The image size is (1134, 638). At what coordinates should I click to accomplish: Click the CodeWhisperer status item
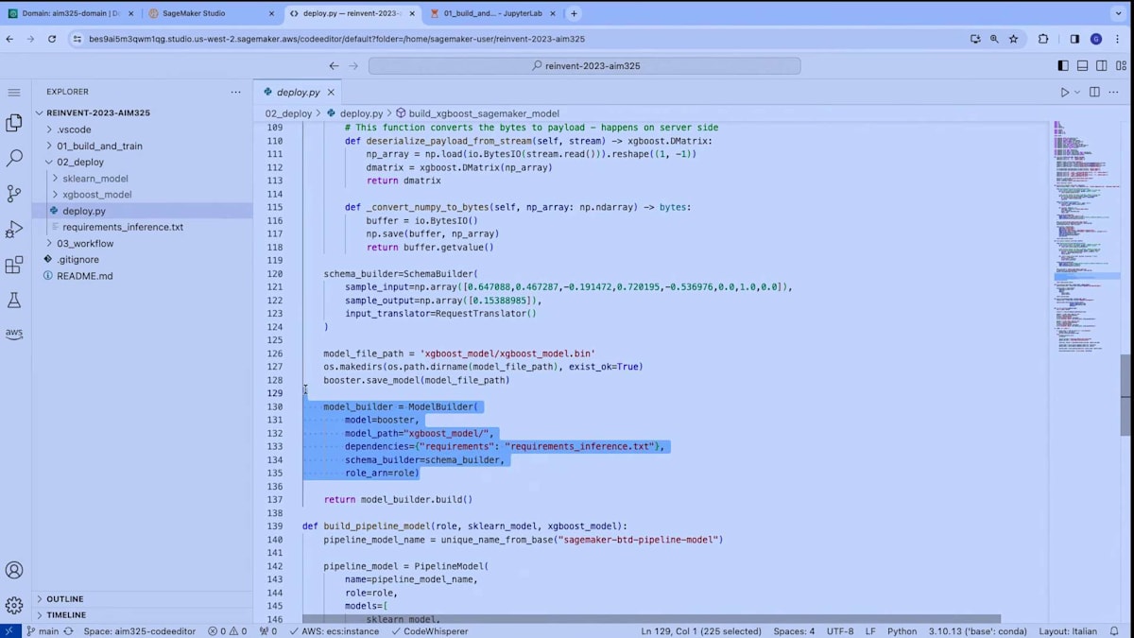(429, 630)
